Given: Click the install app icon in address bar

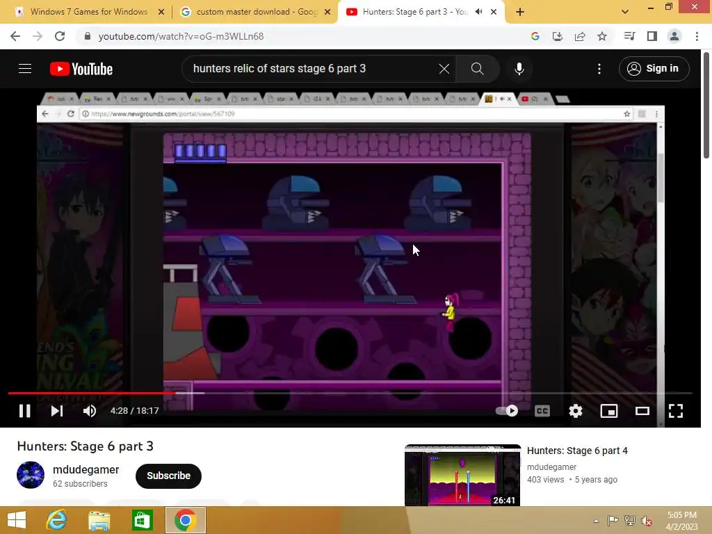Looking at the screenshot, I should (x=558, y=36).
